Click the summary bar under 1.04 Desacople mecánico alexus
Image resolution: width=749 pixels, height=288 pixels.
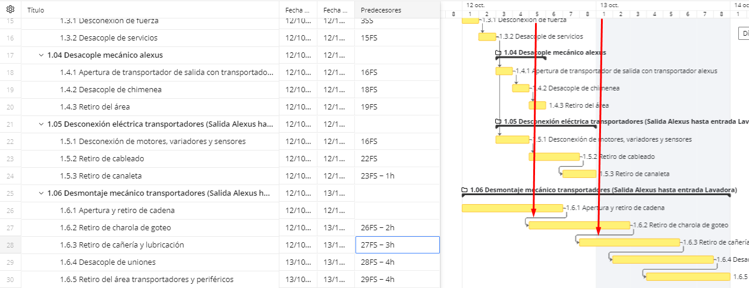click(520, 58)
